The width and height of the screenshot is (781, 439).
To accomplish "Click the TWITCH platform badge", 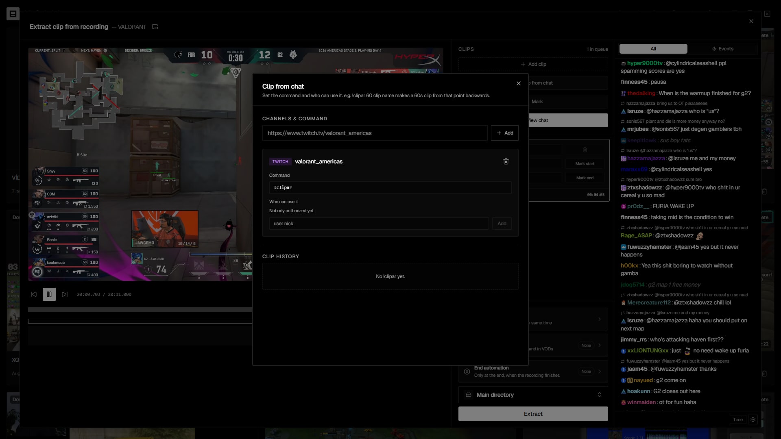I will point(280,162).
